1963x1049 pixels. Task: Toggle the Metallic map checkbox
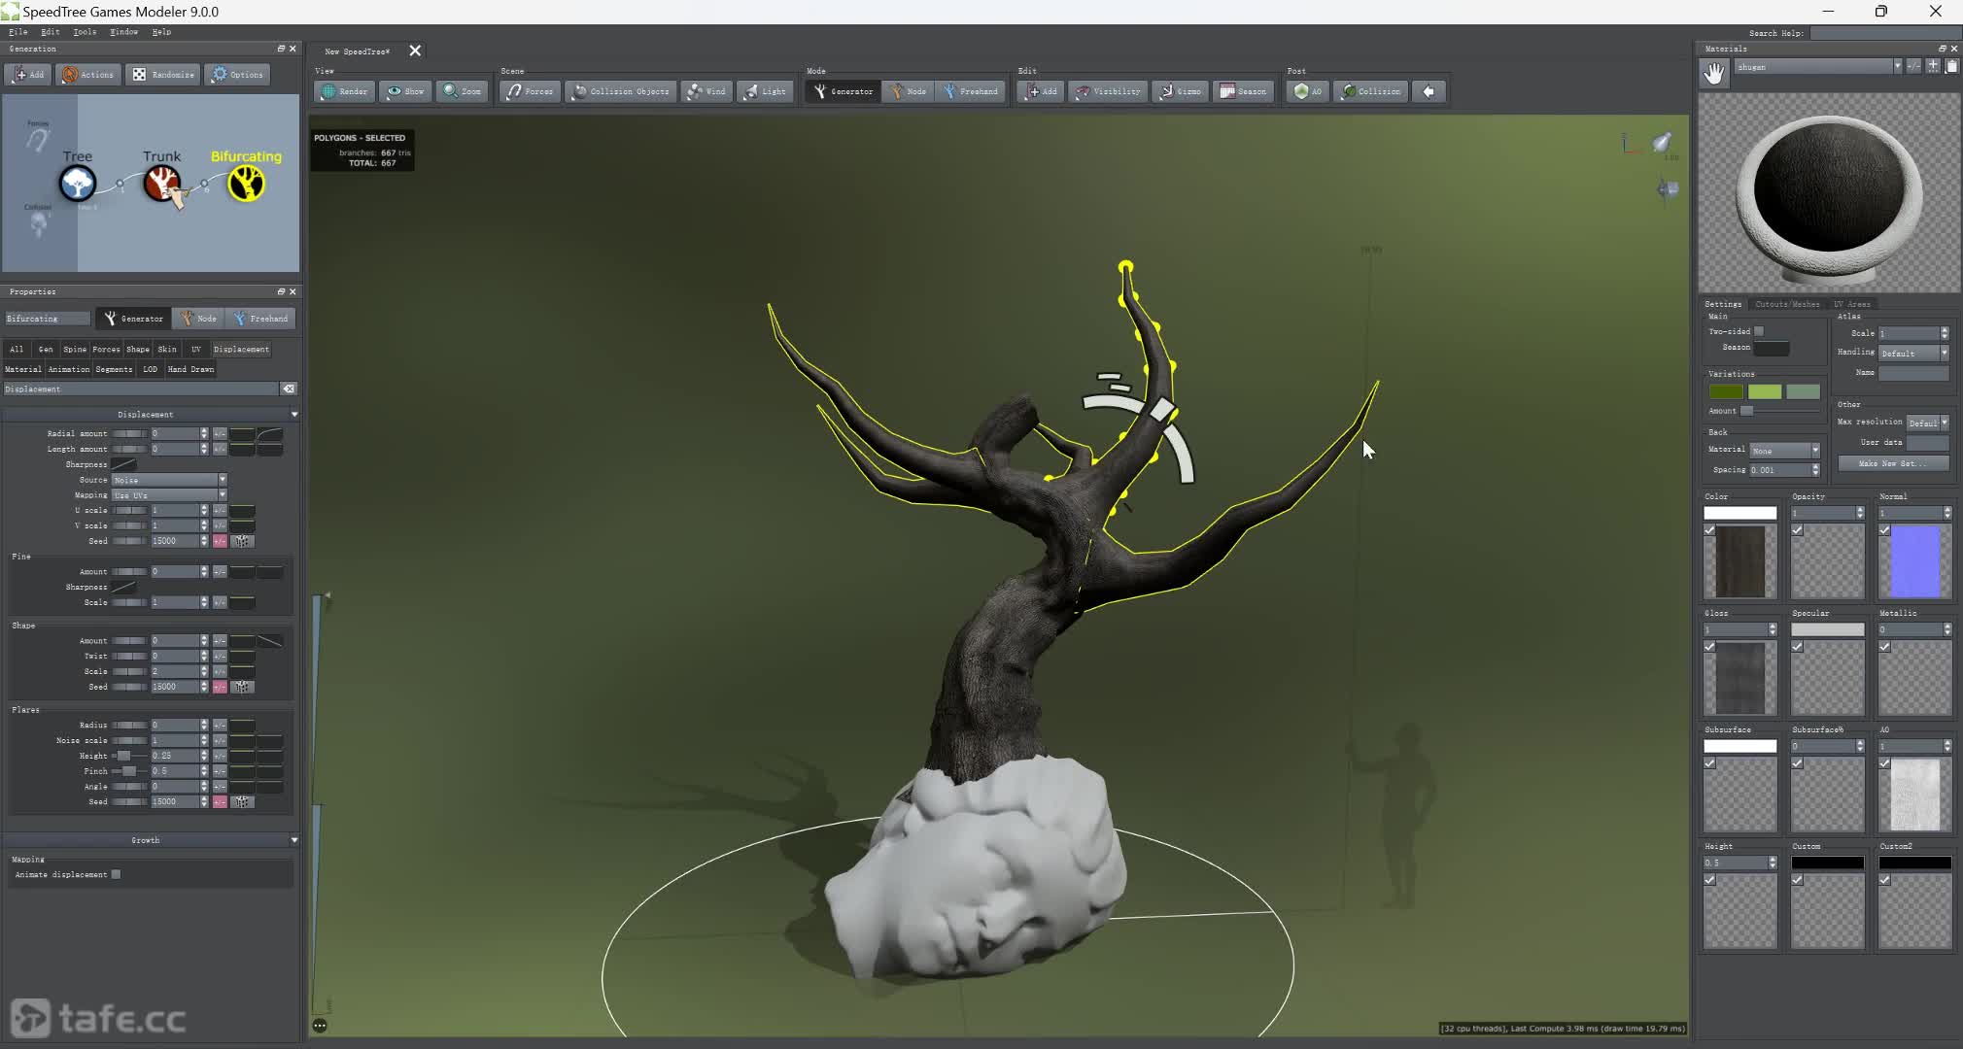click(x=1884, y=647)
